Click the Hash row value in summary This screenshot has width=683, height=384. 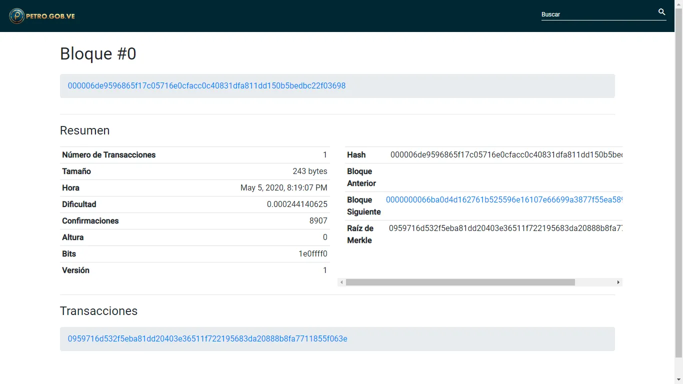(505, 155)
